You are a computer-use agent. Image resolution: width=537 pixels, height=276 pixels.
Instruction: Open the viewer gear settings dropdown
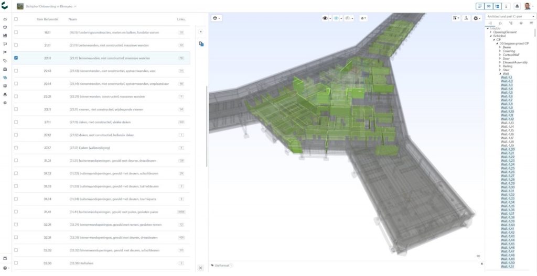pos(477,18)
